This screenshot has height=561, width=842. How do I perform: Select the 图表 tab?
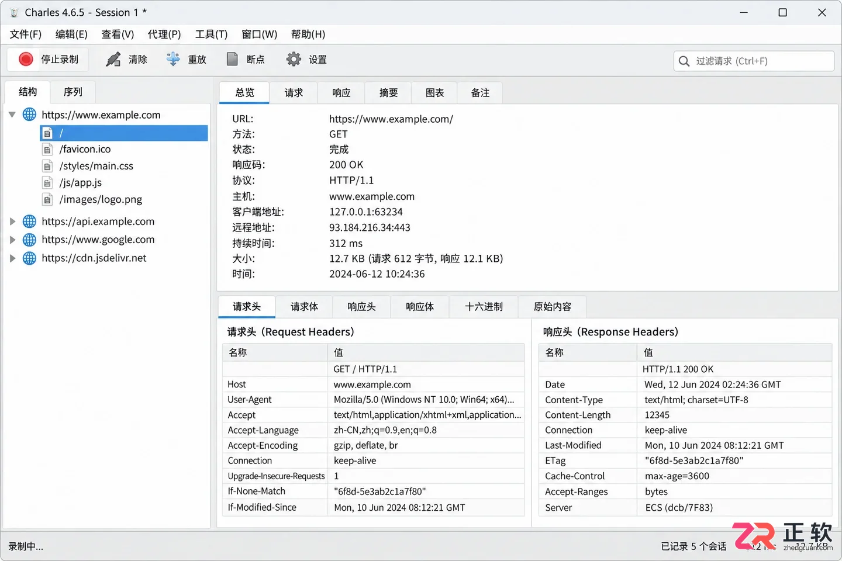(x=434, y=93)
